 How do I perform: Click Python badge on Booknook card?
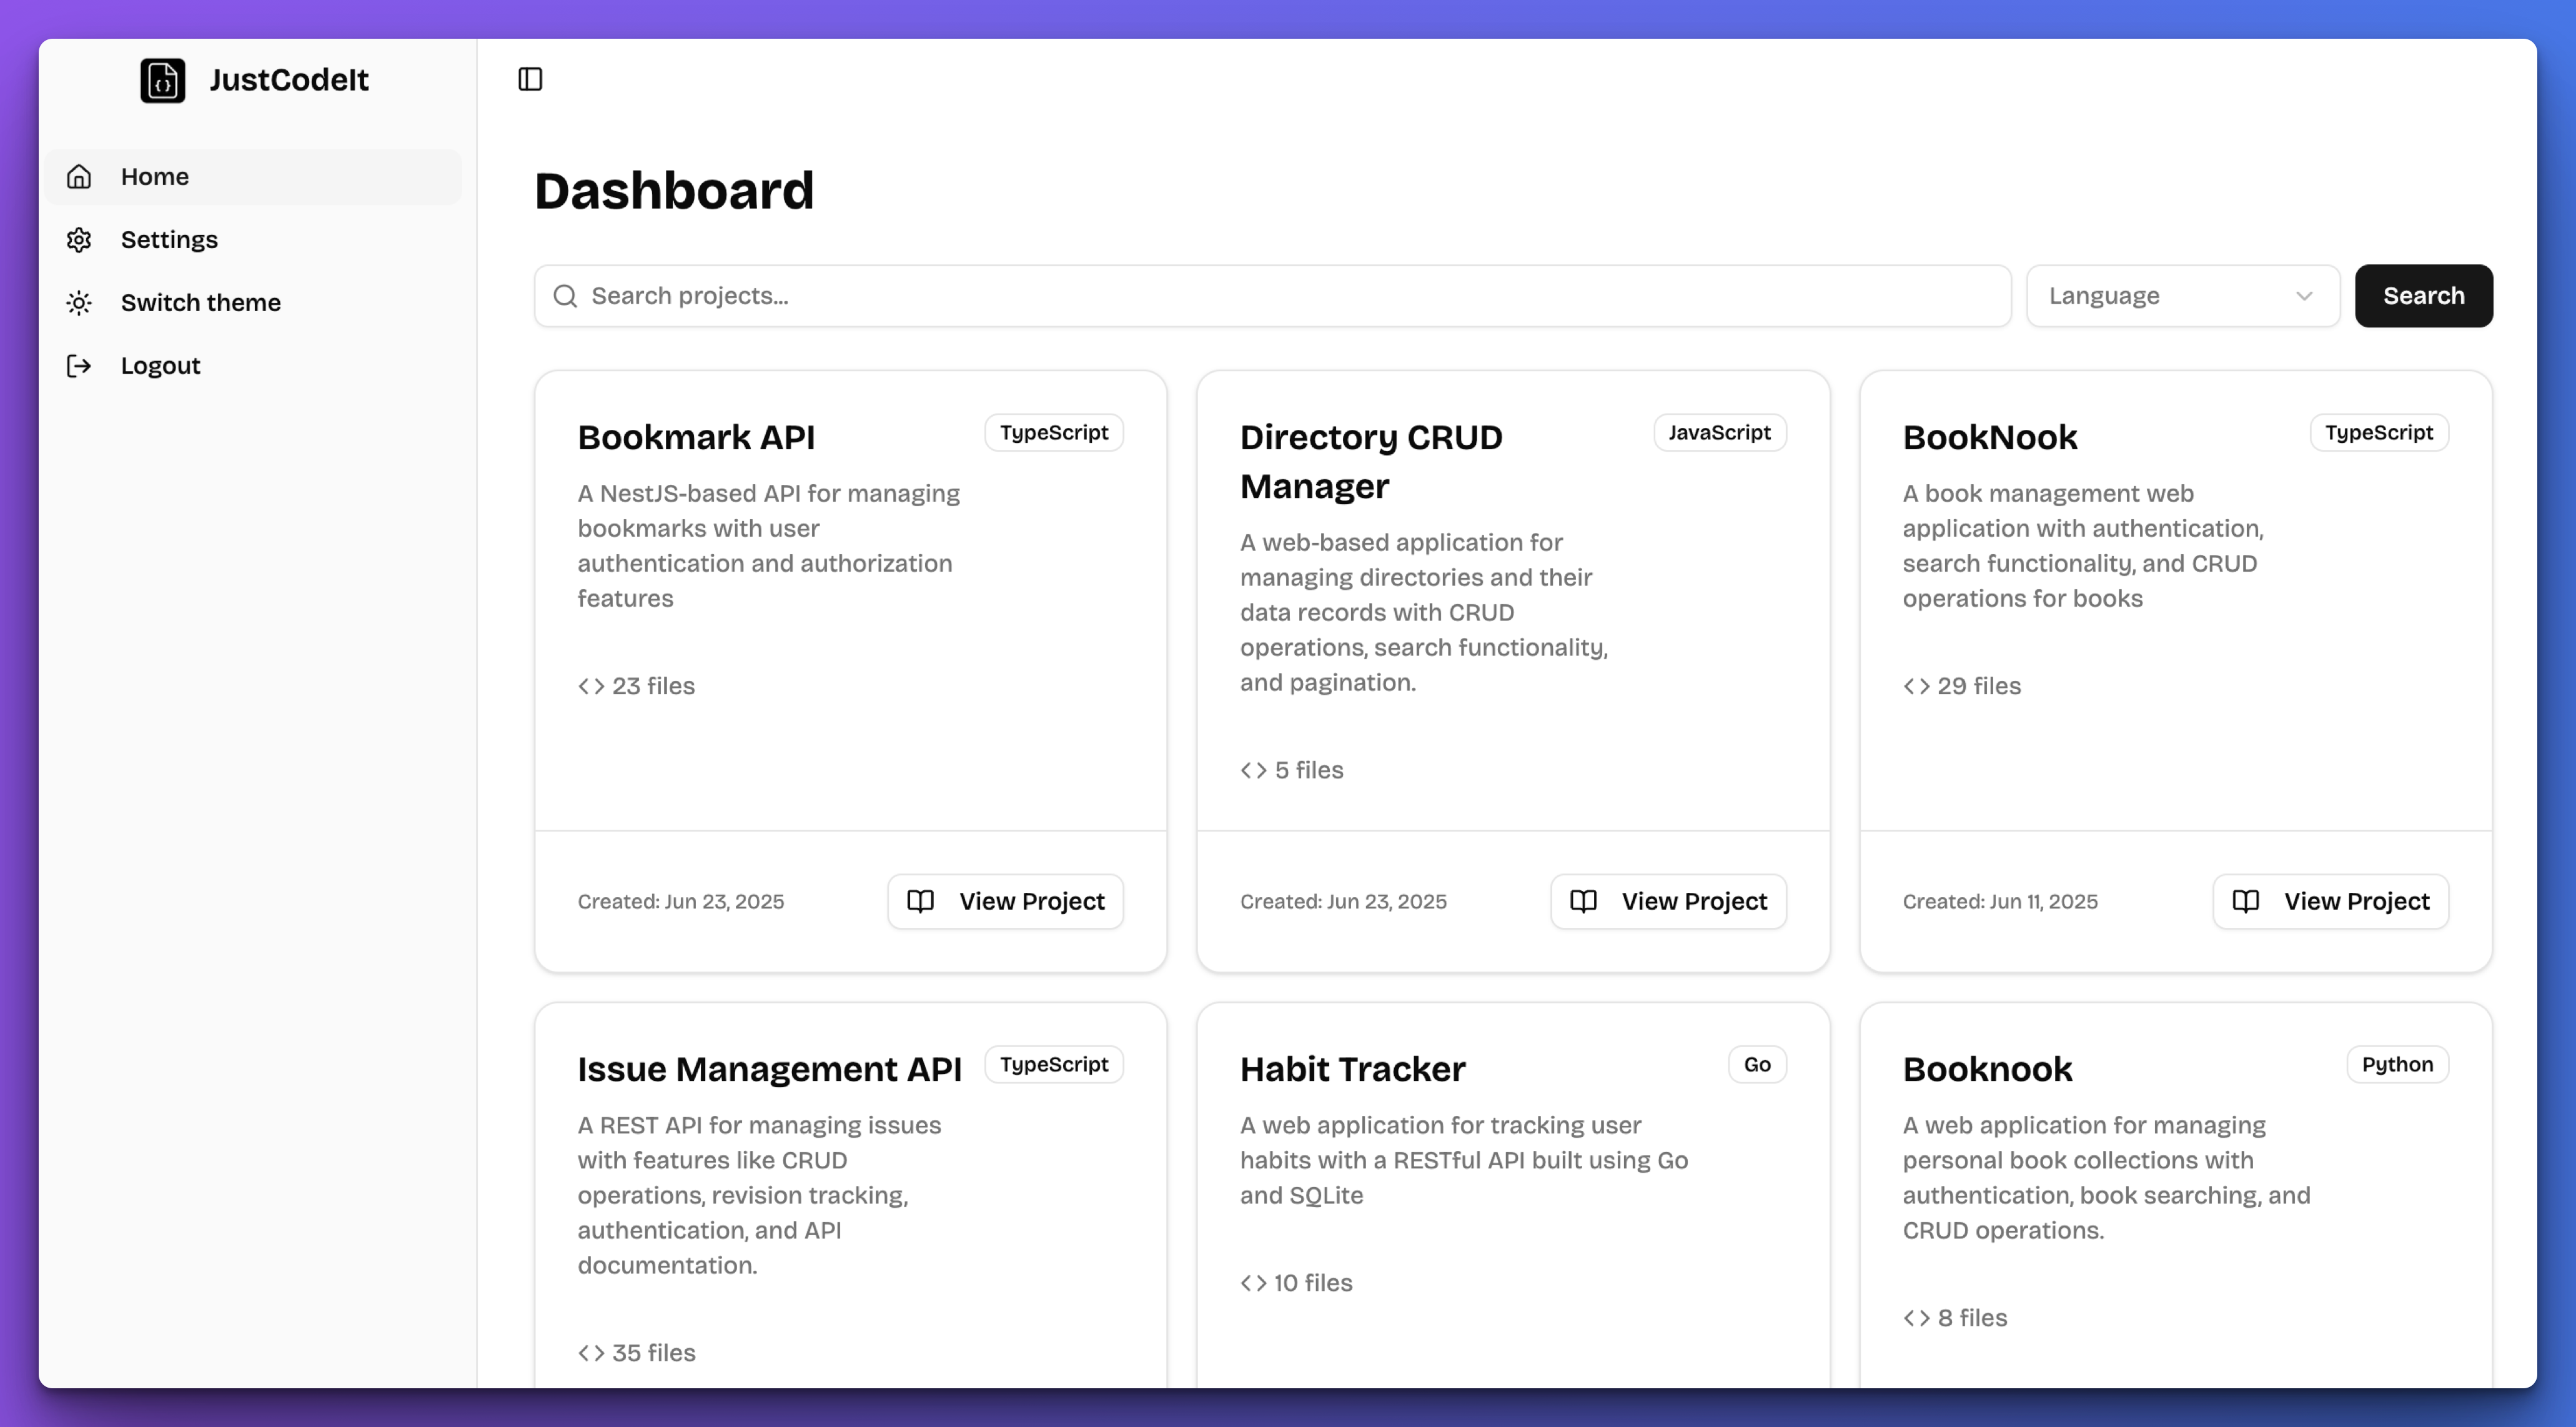click(x=2397, y=1065)
